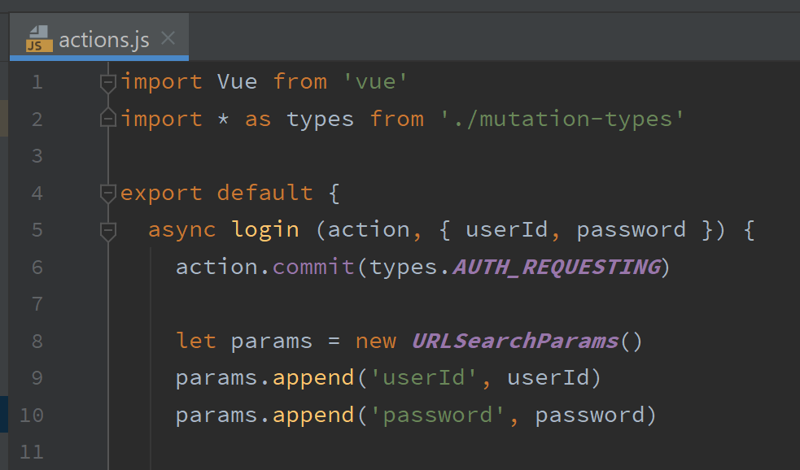
Task: Click the 'password' argument at end of line 10
Action: 590,415
